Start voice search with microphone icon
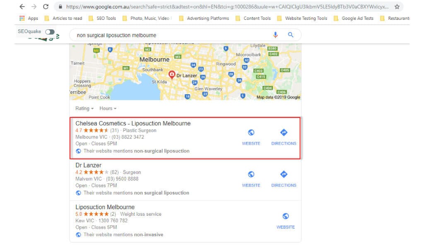 point(275,35)
